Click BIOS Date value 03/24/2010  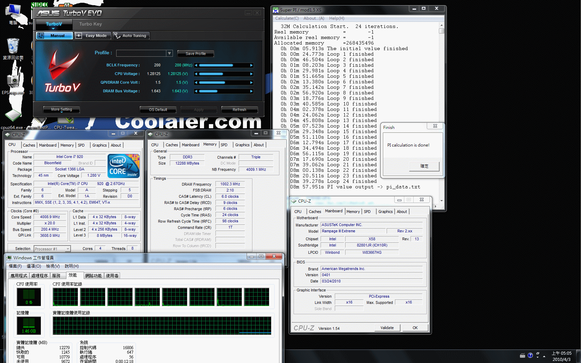coord(372,281)
